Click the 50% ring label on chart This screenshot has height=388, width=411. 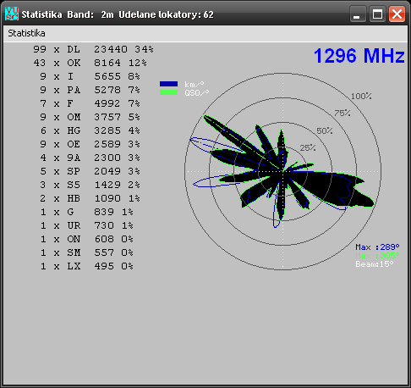[x=325, y=131]
